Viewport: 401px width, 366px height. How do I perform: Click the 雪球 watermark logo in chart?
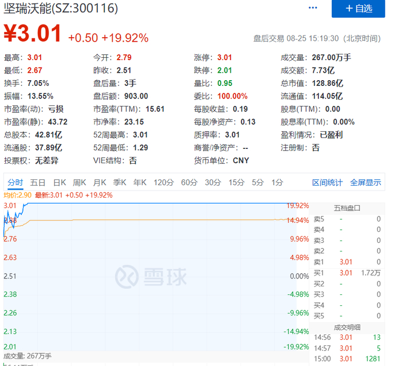coord(151,277)
